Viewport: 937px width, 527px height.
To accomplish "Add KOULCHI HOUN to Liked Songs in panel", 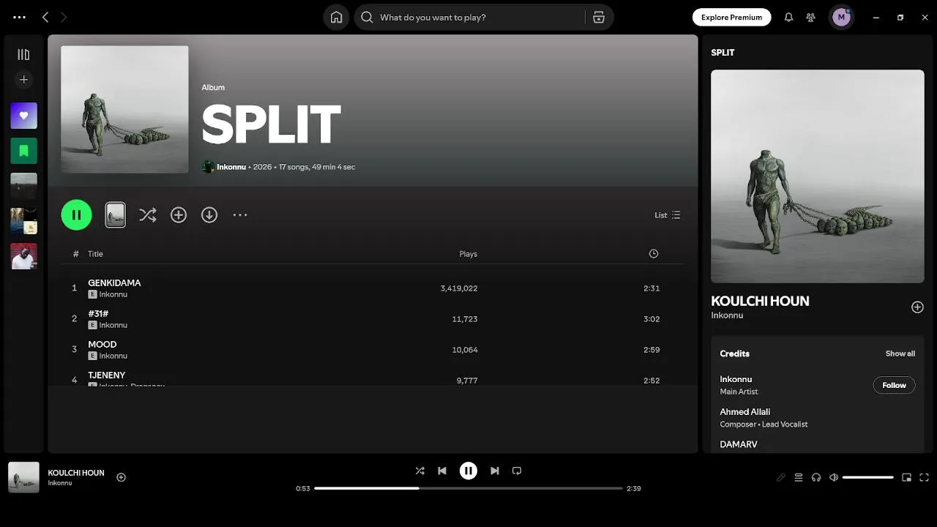I will click(917, 307).
